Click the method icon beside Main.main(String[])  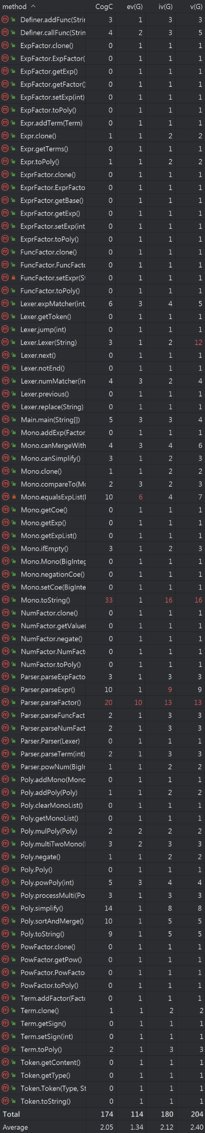(5, 420)
